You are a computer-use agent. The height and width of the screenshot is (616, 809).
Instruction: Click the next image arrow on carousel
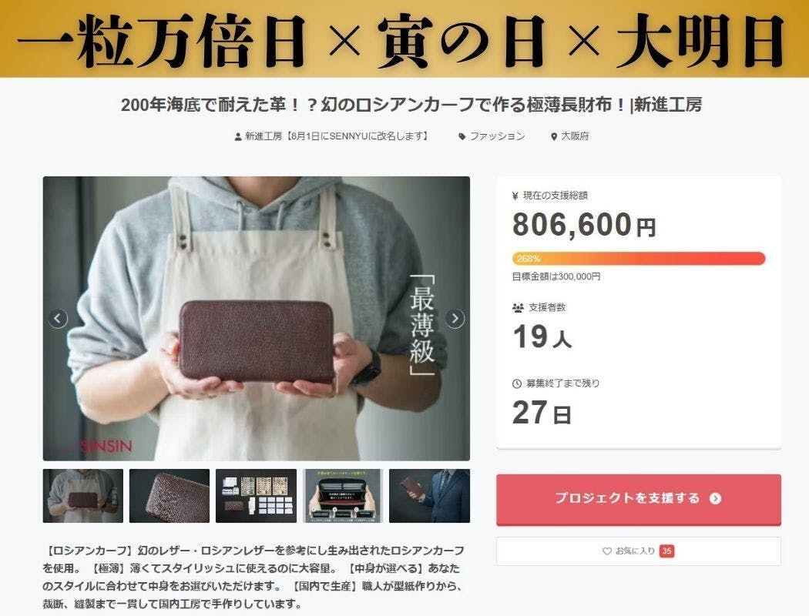(455, 319)
